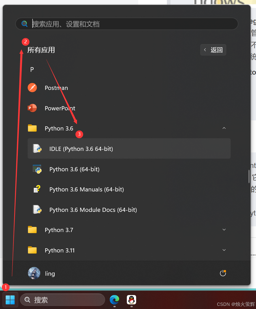Click the 返回 button to go back
Viewport: 256px width, 309px height.
(x=213, y=50)
